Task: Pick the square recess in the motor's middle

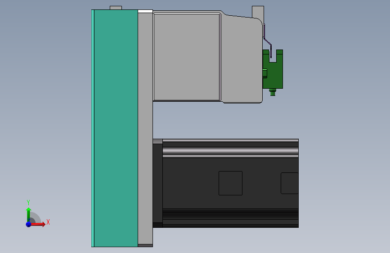Action: [x=231, y=183]
